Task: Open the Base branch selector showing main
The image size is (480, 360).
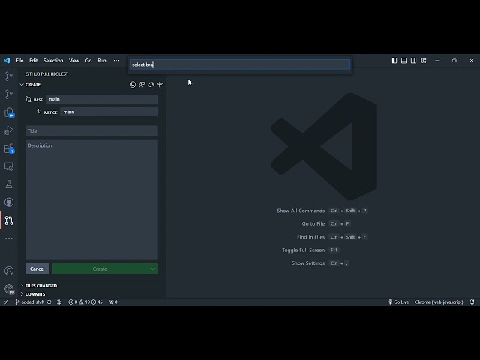Action: pyautogui.click(x=102, y=99)
